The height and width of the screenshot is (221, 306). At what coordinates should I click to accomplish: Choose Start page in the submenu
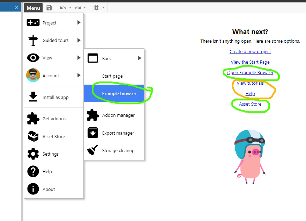coord(114,76)
